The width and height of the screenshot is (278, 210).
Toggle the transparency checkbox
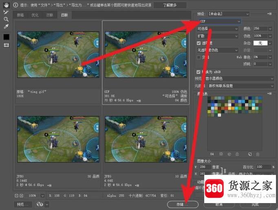(199, 43)
